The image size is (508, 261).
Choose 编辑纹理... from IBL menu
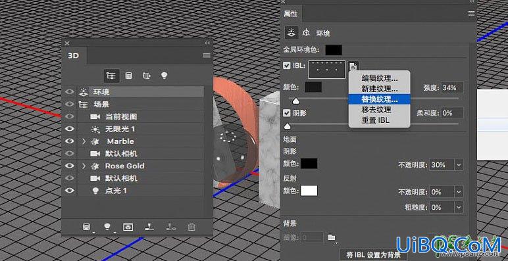(380, 78)
